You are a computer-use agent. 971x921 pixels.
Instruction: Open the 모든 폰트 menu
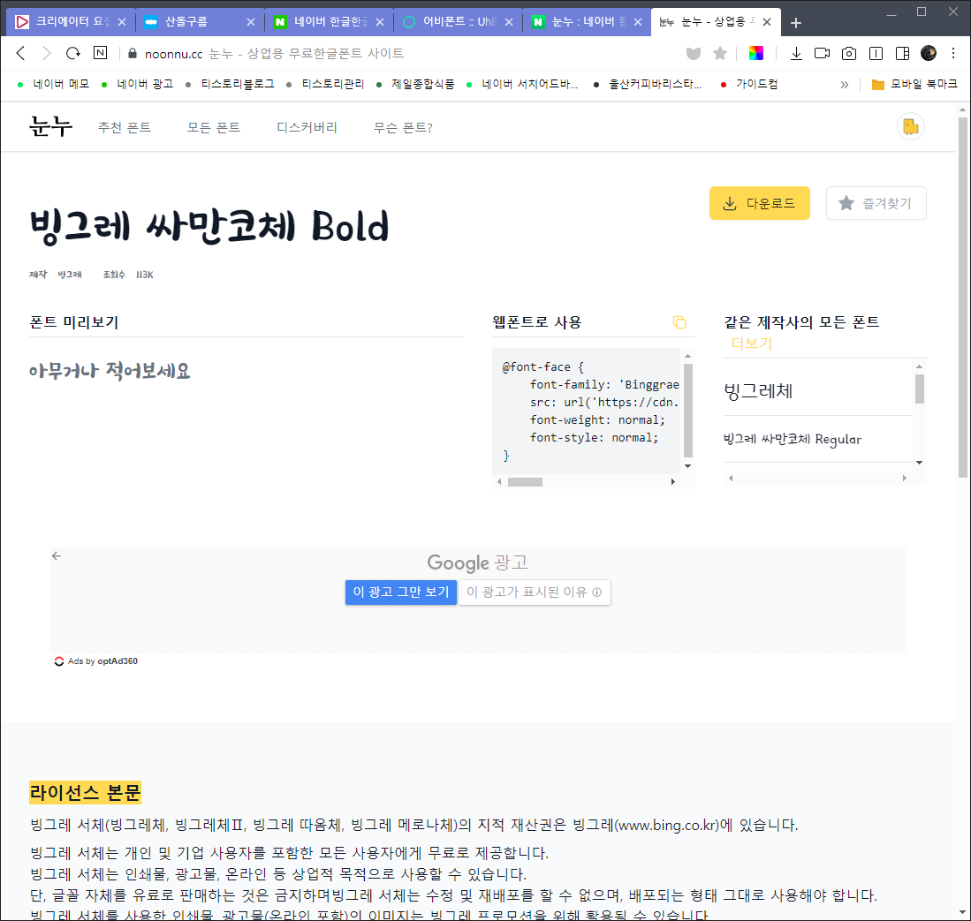click(214, 127)
